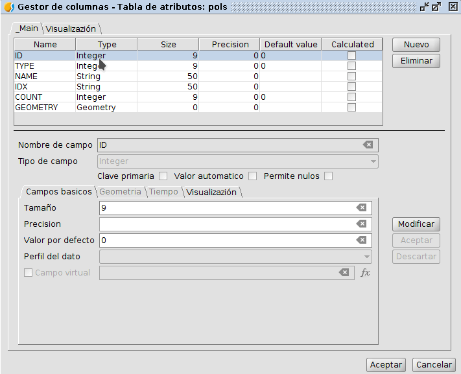Image resolution: width=461 pixels, height=374 pixels.
Task: Clear the Valor por defecto field
Action: (361, 240)
